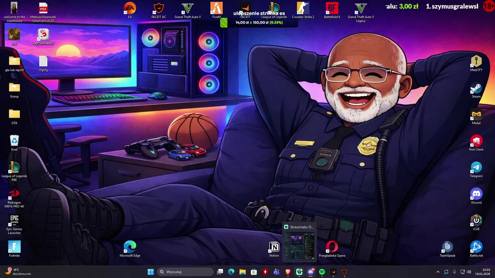495x278 pixels.
Task: Click the Wyszukaj search box
Action: (x=186, y=272)
